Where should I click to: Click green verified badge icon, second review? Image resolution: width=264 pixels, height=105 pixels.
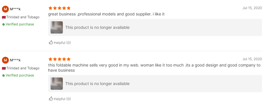click(x=3, y=75)
